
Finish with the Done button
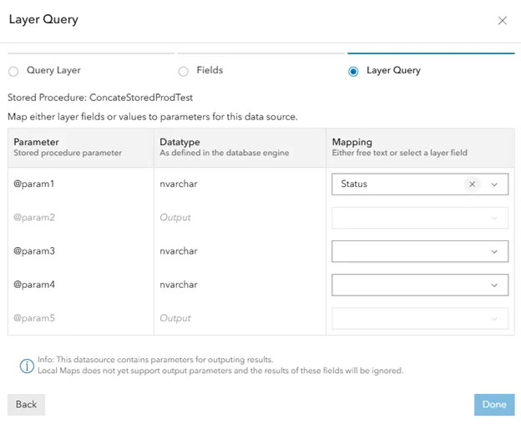click(x=494, y=405)
